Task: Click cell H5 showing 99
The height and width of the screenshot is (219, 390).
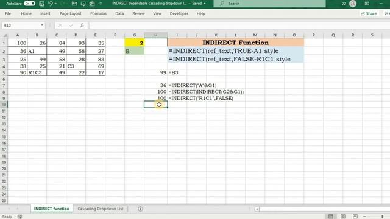Action: pyautogui.click(x=156, y=72)
